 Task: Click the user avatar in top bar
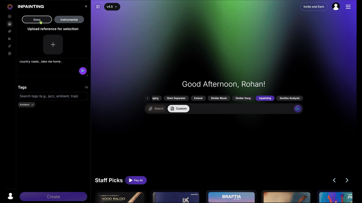(335, 7)
